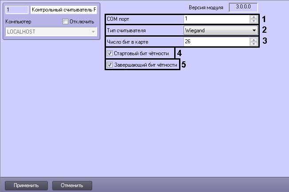Click the Версия модуля 3.0.0.0 field

[242, 7]
